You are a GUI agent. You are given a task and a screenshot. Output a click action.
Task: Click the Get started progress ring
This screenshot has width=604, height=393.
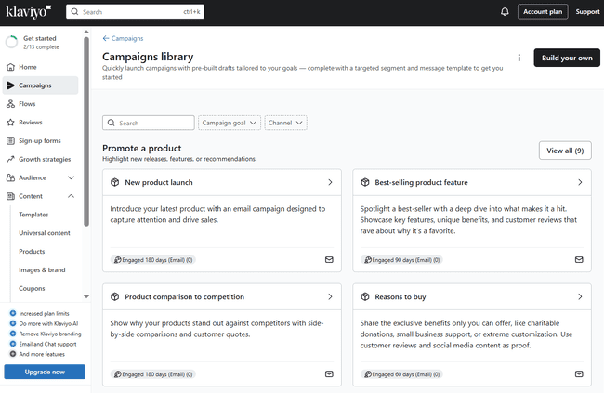11,42
